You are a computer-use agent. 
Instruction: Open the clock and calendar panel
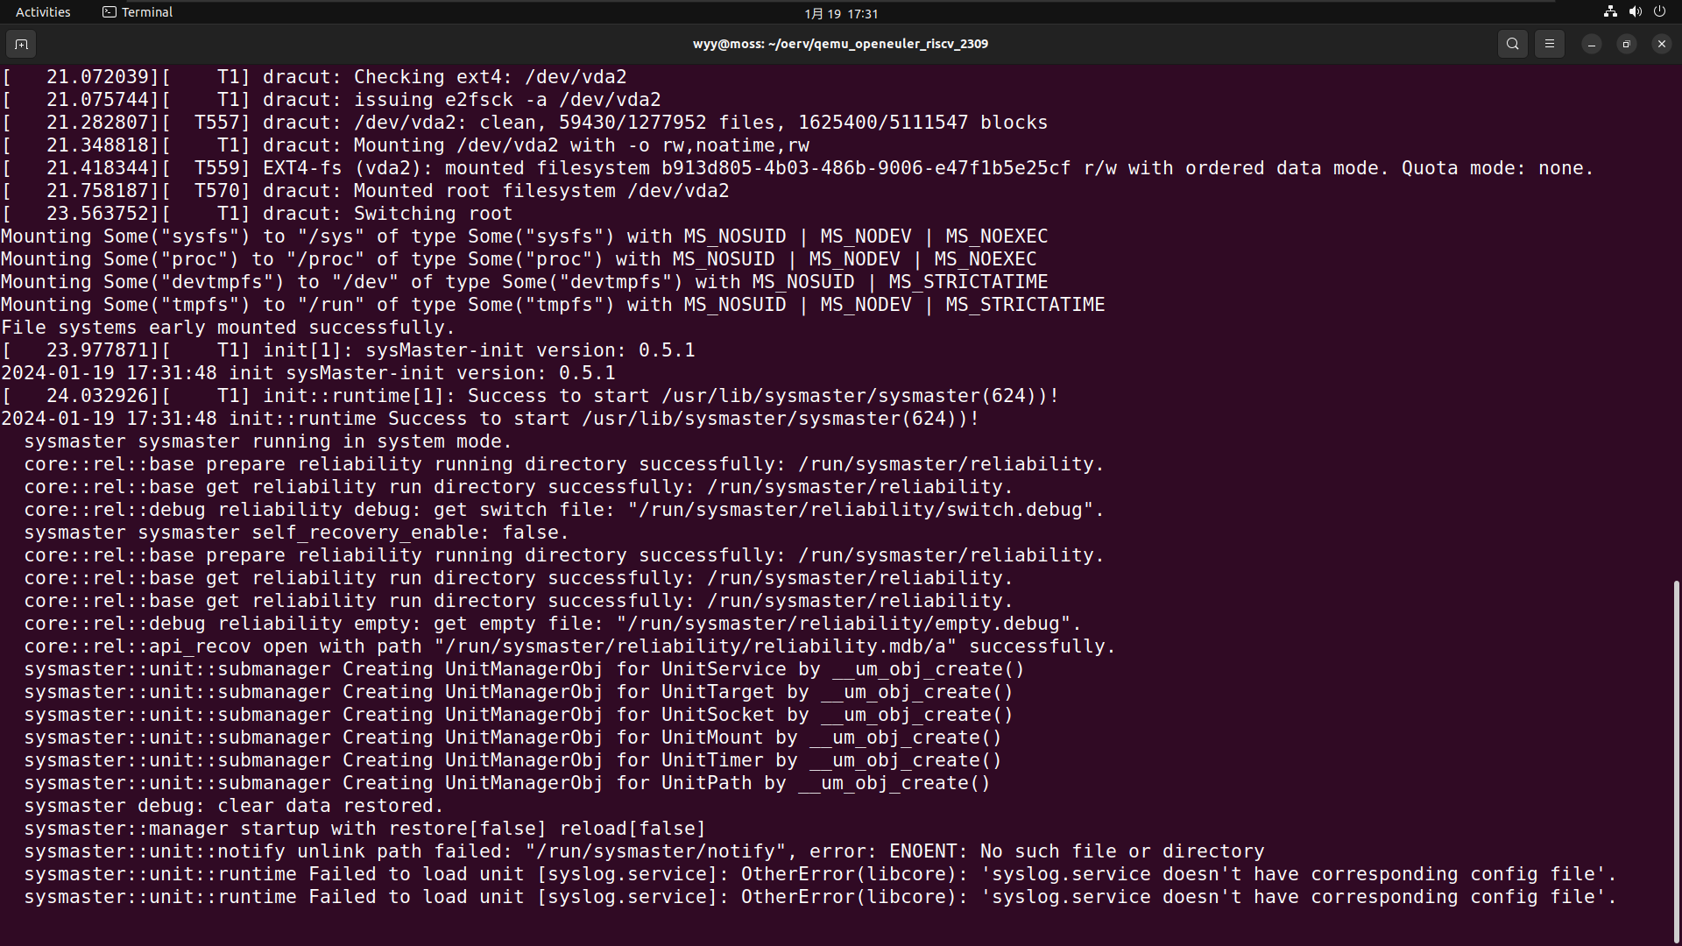[840, 13]
